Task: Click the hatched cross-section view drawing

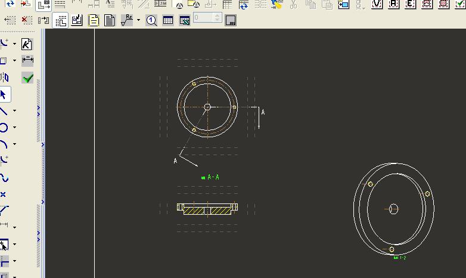Action: pyautogui.click(x=207, y=209)
